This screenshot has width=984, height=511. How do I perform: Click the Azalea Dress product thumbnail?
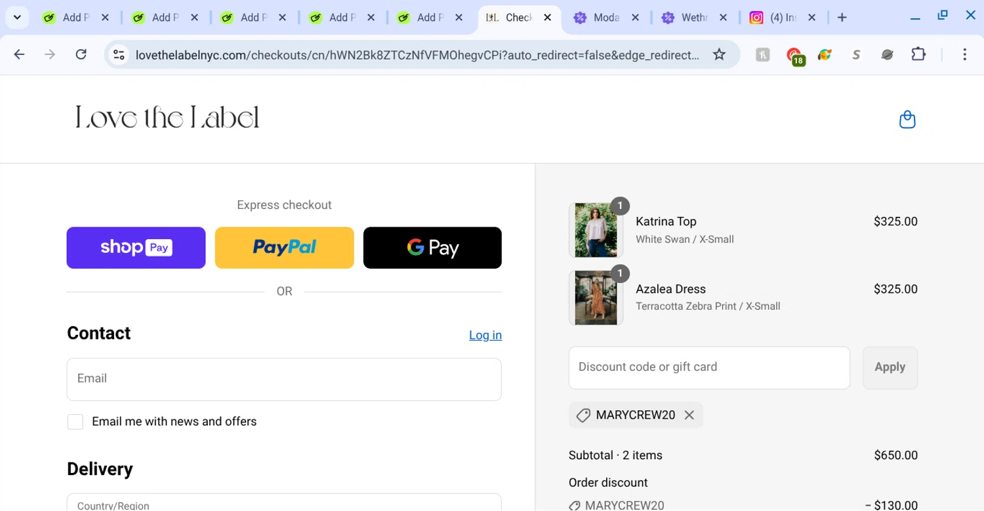pyautogui.click(x=596, y=297)
